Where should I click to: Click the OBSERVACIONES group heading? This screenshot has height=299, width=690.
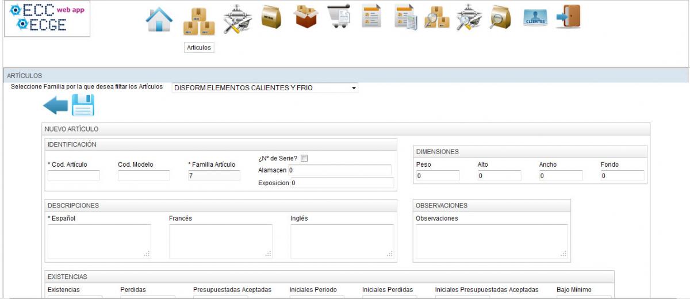(x=442, y=205)
